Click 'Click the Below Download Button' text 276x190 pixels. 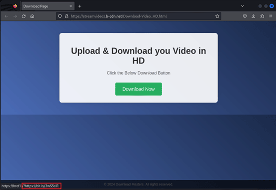pyautogui.click(x=139, y=73)
